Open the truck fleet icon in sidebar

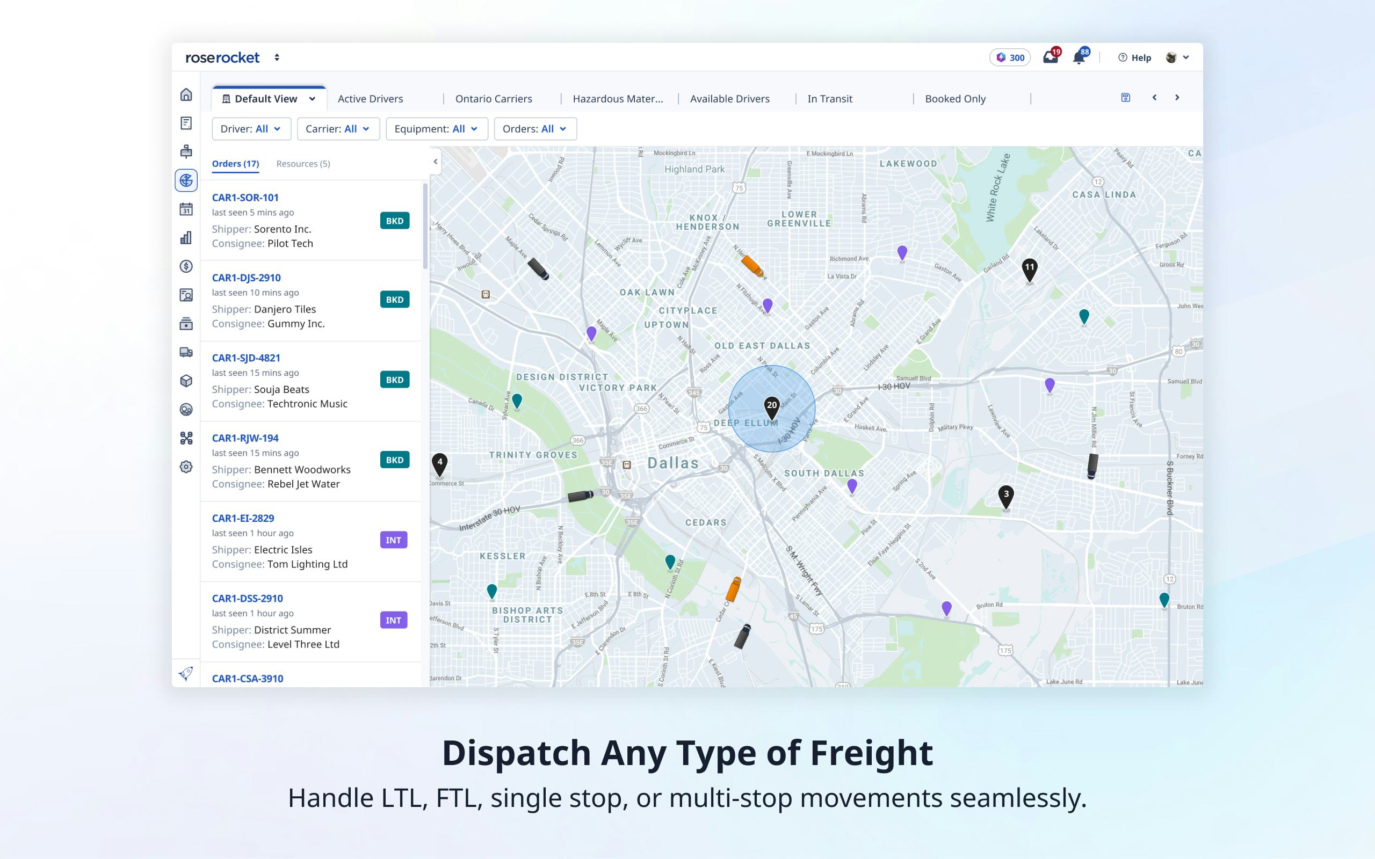(186, 352)
